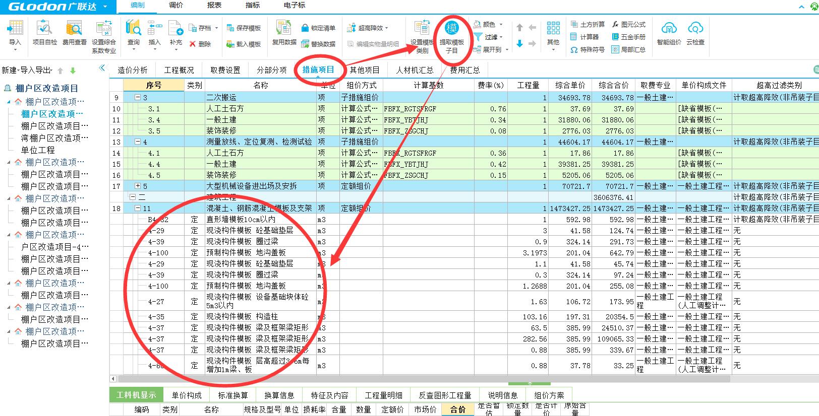The image size is (819, 416).
Task: Click 锁定清单 lock list
Action: [318, 28]
